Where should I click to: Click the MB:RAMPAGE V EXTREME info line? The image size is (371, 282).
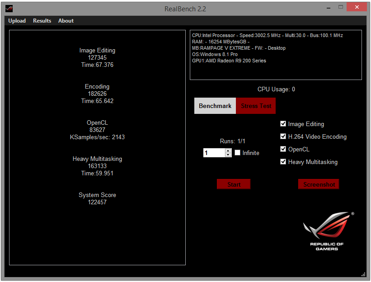tap(239, 48)
